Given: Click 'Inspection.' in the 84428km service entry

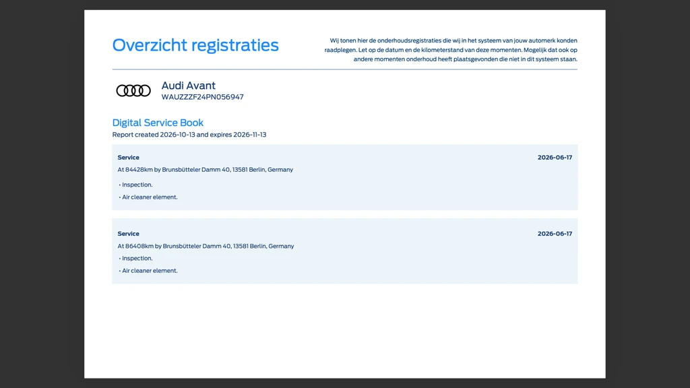Looking at the screenshot, I should (136, 185).
